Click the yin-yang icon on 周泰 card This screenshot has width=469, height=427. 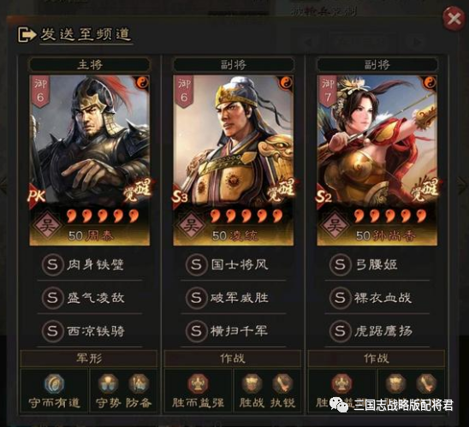(142, 82)
